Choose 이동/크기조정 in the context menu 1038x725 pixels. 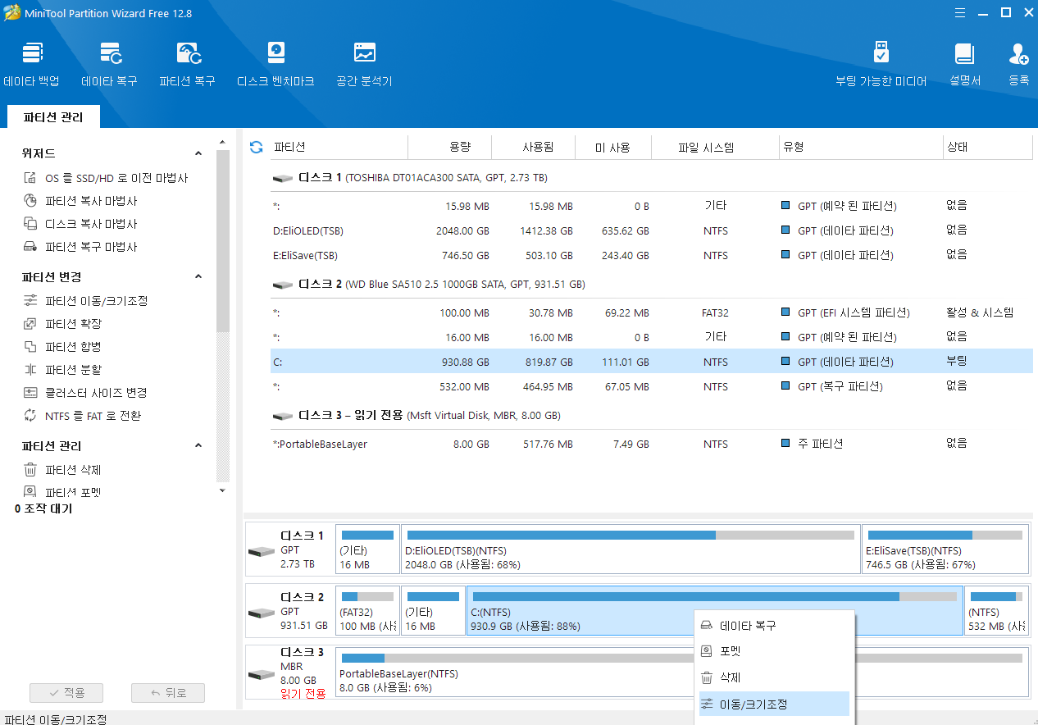point(772,704)
